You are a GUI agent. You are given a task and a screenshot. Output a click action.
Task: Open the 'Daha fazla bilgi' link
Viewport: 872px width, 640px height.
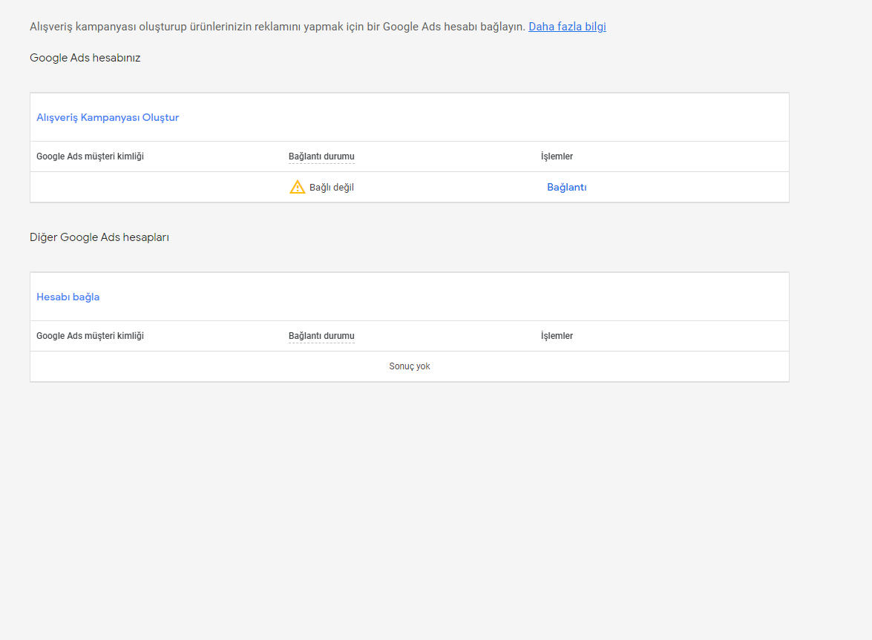pos(567,27)
